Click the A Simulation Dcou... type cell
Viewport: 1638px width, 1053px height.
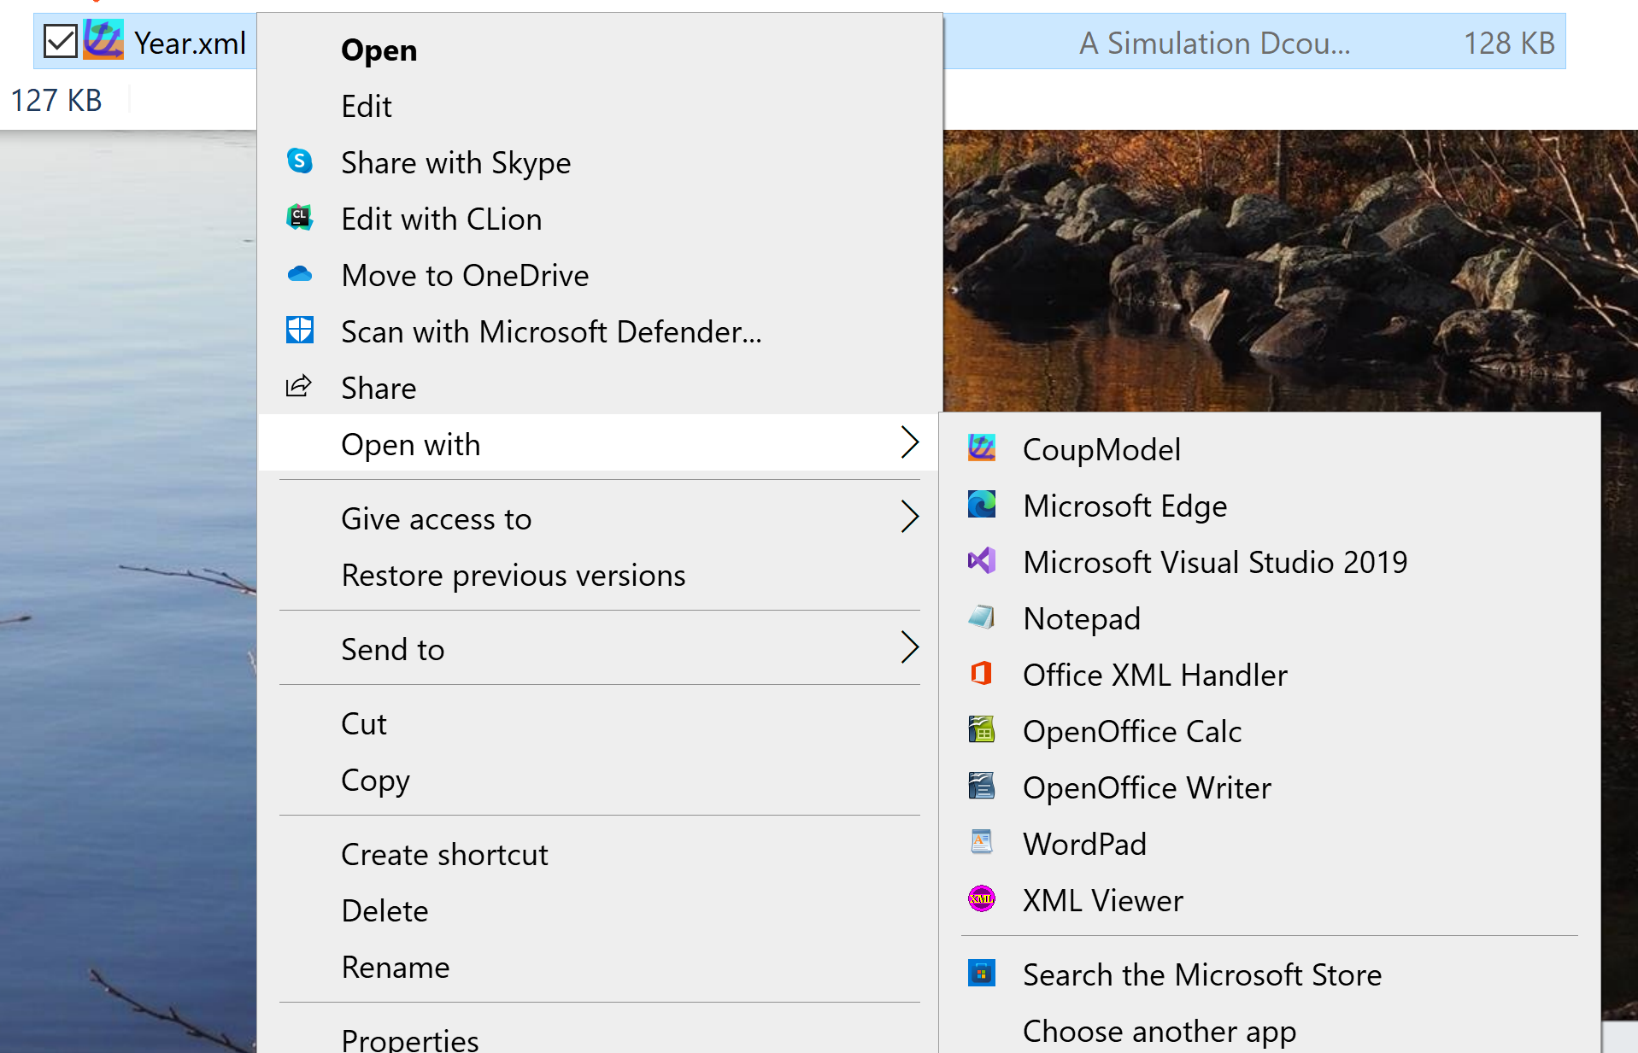pos(1214,43)
